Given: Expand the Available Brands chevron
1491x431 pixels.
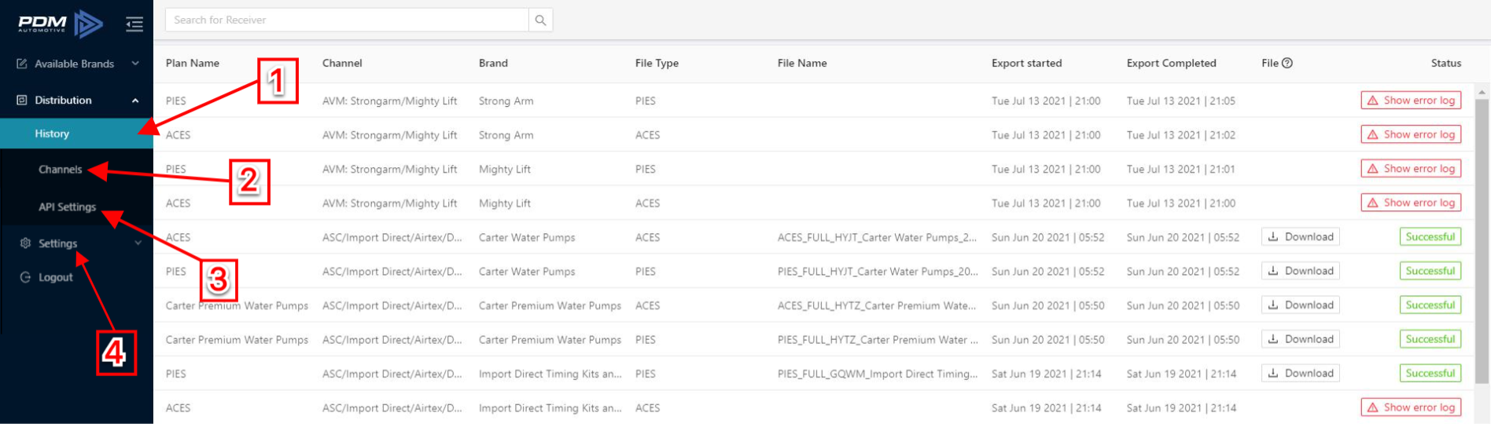Looking at the screenshot, I should point(135,64).
